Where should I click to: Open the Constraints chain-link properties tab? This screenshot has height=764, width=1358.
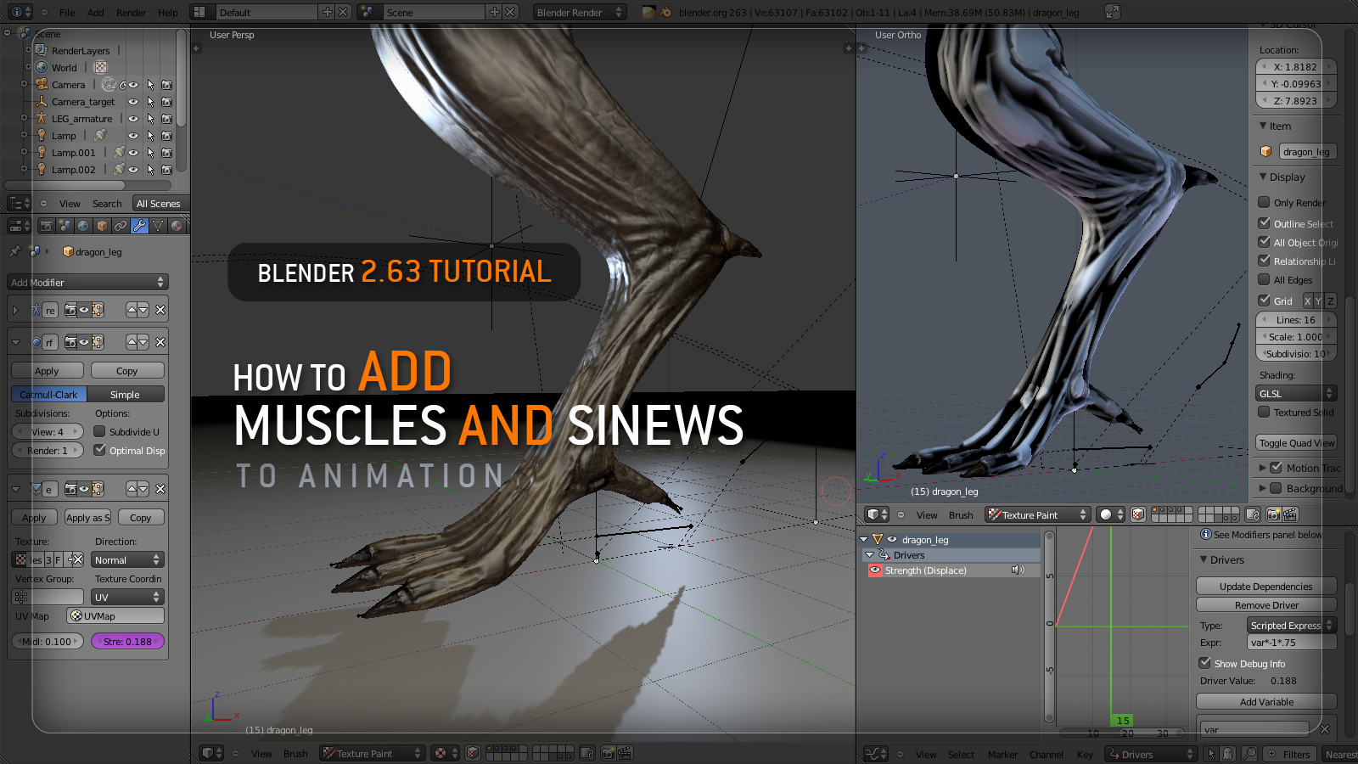[x=121, y=226]
